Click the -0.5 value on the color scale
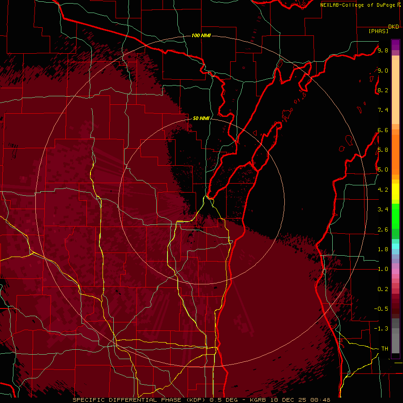403x403 pixels. [x=381, y=309]
